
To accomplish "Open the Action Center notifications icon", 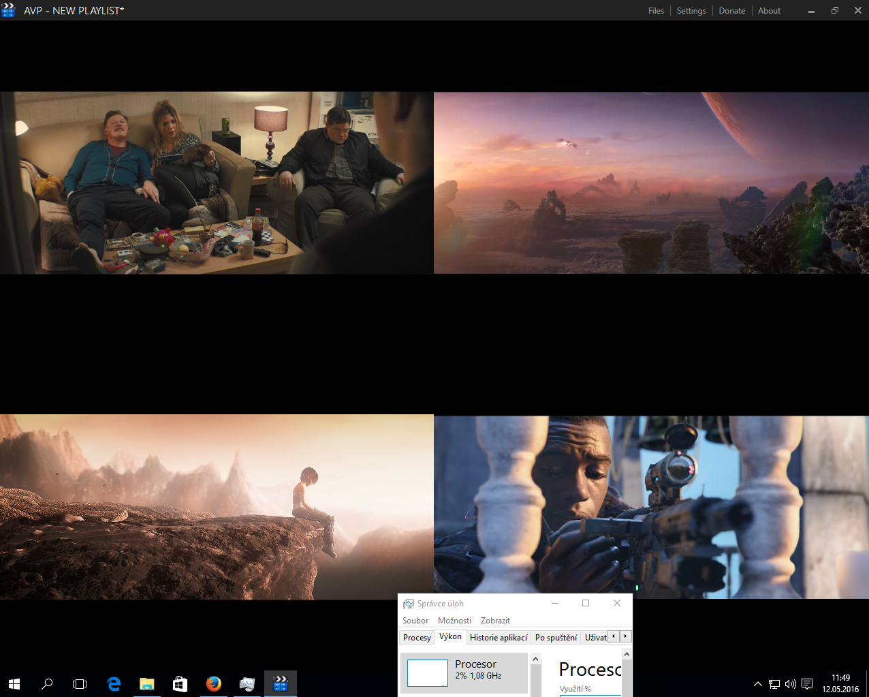I will 807,684.
